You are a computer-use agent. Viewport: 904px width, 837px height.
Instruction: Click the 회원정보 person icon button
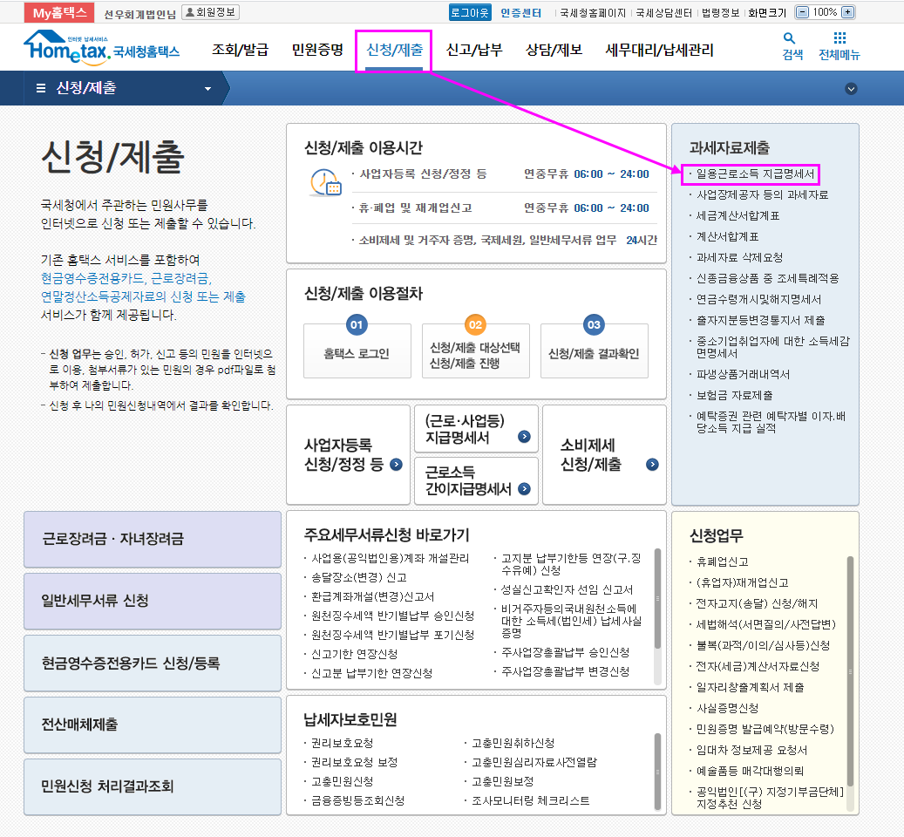click(210, 12)
